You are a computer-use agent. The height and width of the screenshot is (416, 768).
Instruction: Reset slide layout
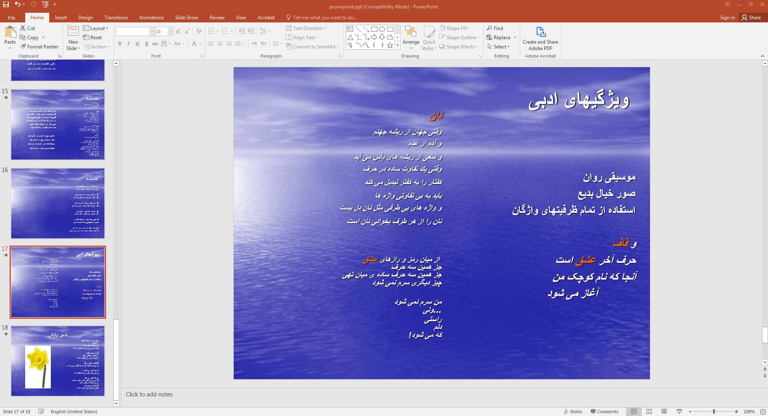tap(92, 37)
